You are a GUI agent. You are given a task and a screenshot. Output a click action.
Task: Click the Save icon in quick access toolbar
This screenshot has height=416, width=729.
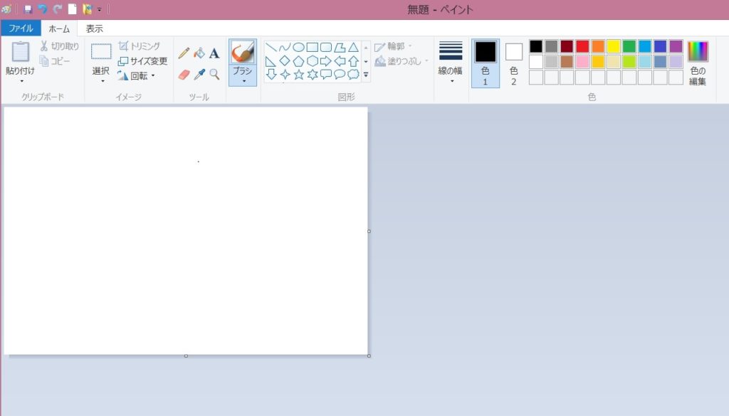pyautogui.click(x=28, y=9)
